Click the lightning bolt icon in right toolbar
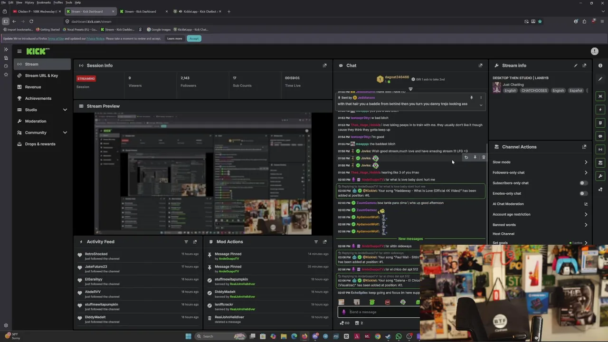 pos(600,110)
